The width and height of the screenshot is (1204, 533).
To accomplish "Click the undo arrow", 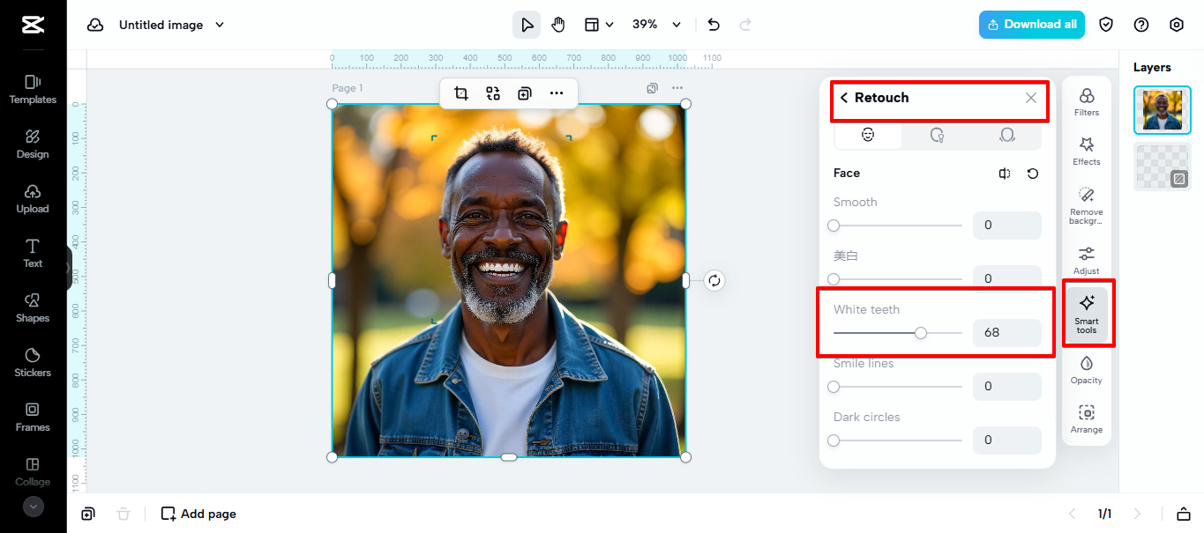I will coord(714,25).
